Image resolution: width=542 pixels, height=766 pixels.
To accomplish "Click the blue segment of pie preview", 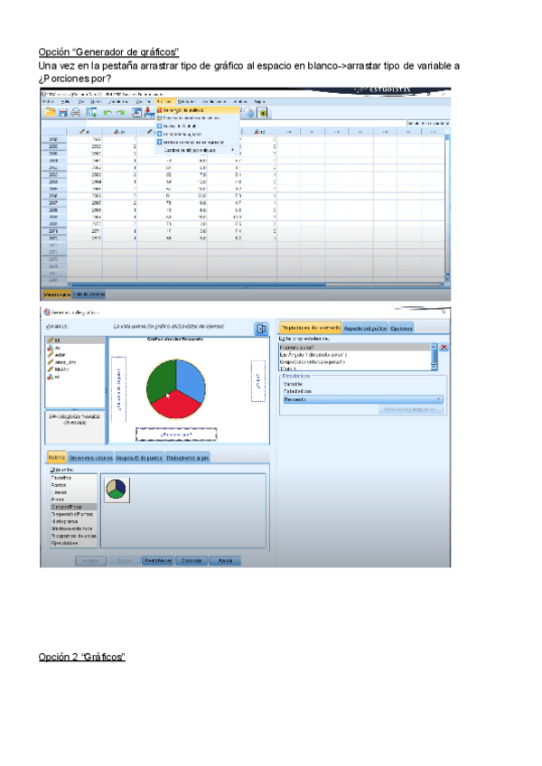I will (x=191, y=379).
